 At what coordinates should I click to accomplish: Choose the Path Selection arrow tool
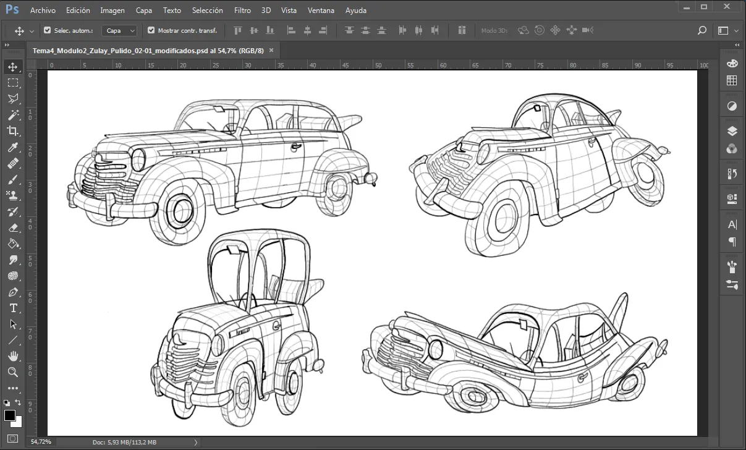(x=12, y=324)
